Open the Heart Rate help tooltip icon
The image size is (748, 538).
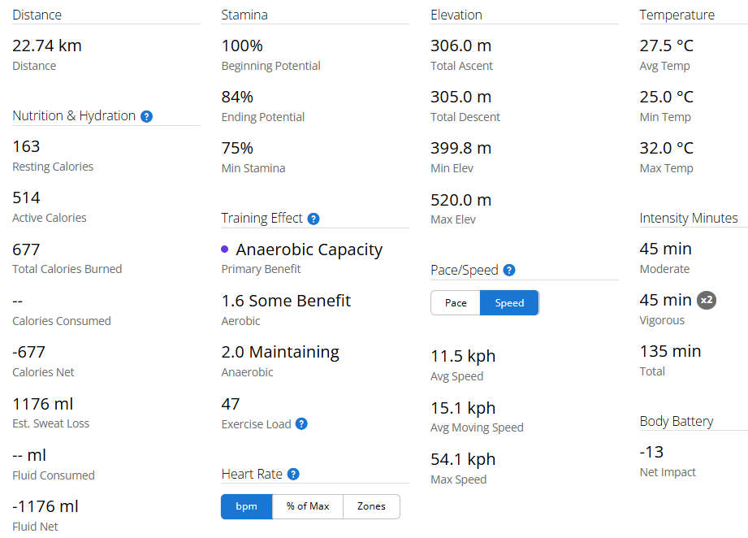[x=293, y=475]
